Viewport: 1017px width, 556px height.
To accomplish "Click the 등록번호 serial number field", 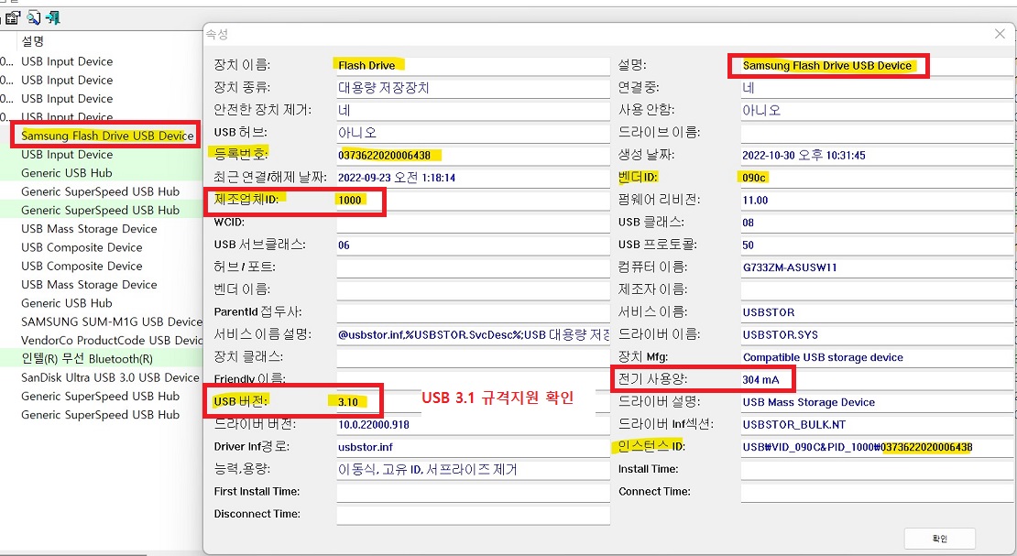I will point(473,155).
